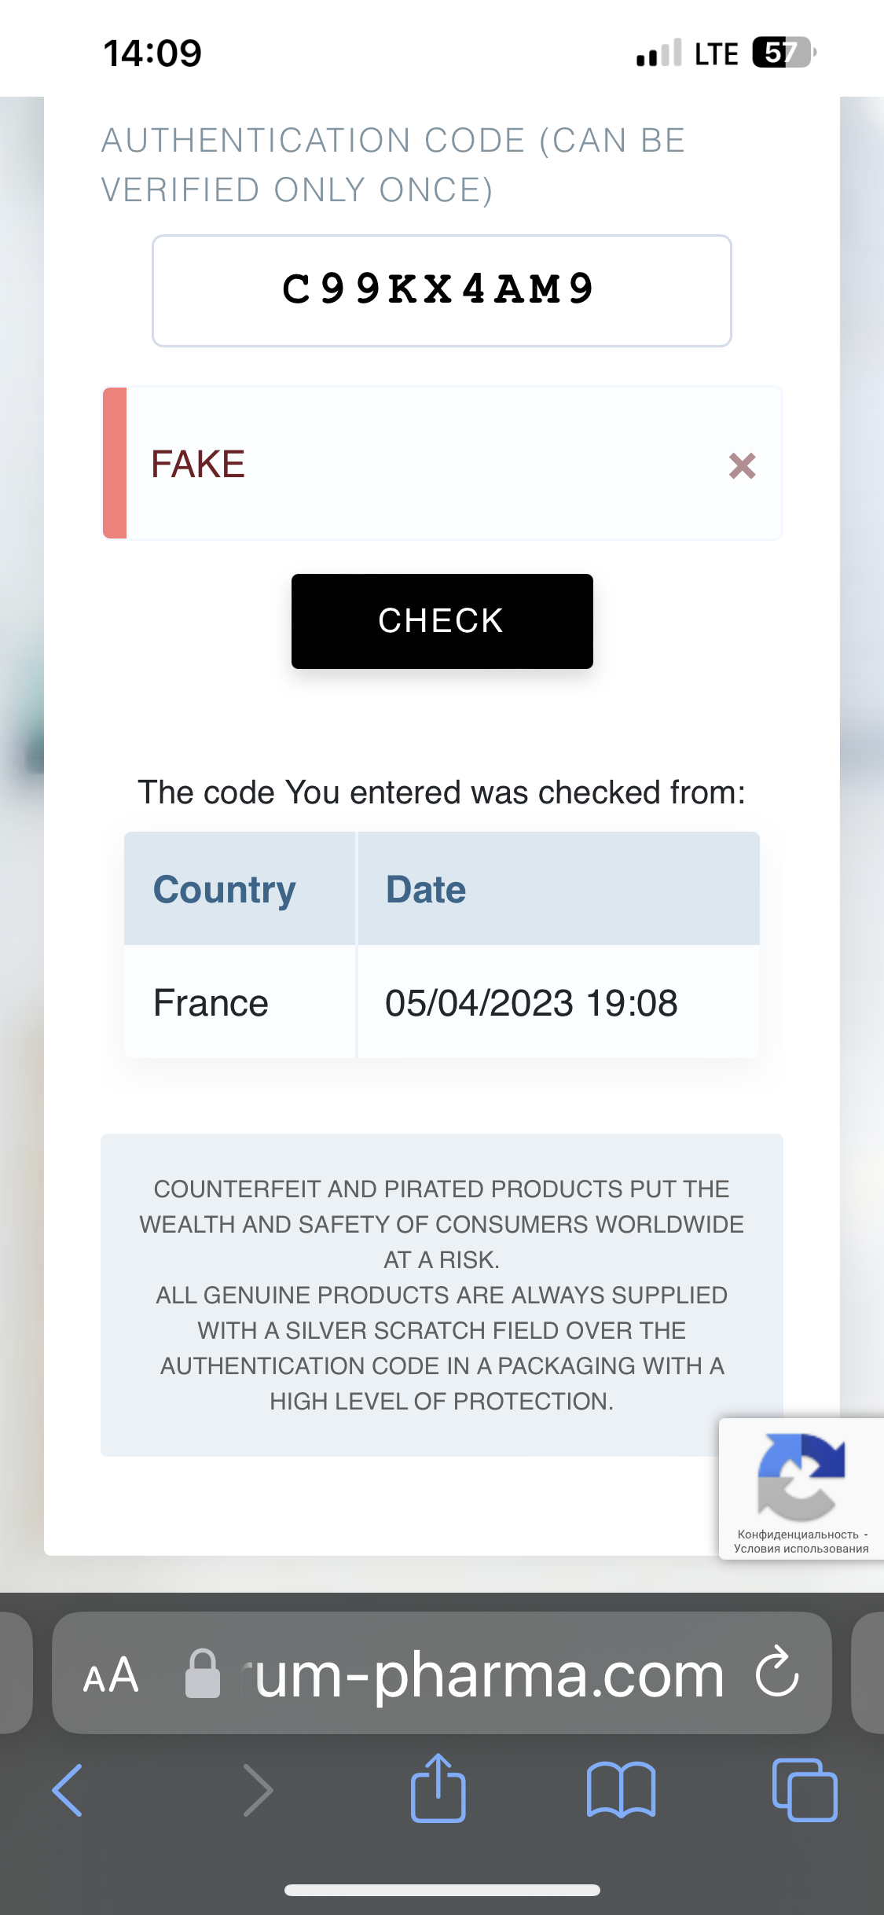884x1915 pixels.
Task: Show open tabs overview icon
Action: [x=805, y=1791]
